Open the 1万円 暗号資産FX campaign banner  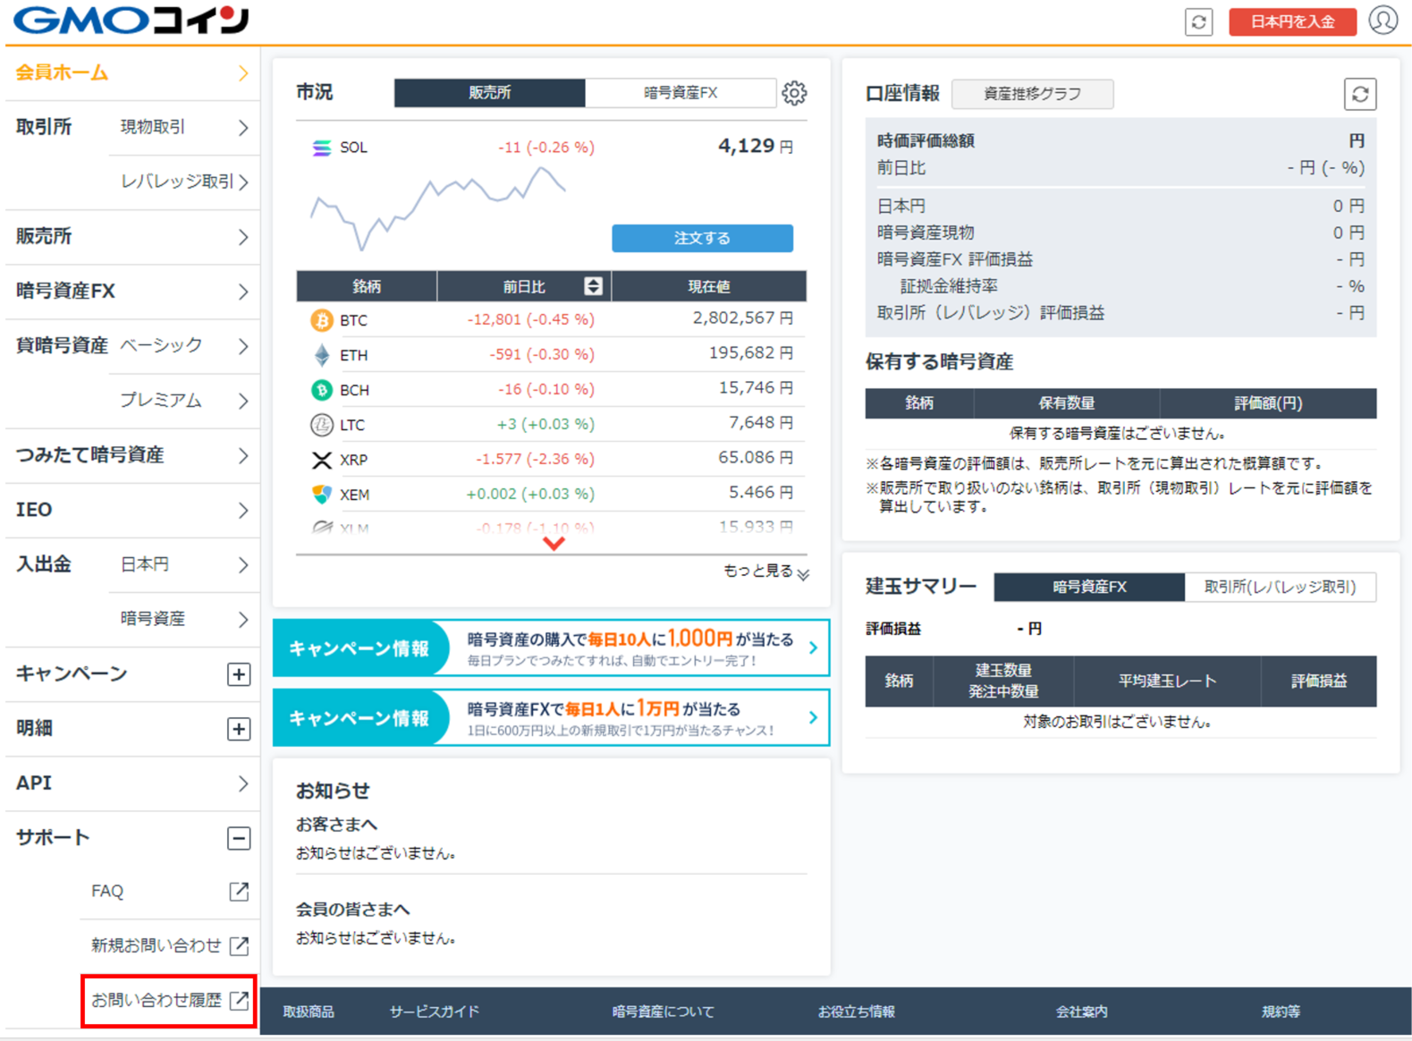551,718
